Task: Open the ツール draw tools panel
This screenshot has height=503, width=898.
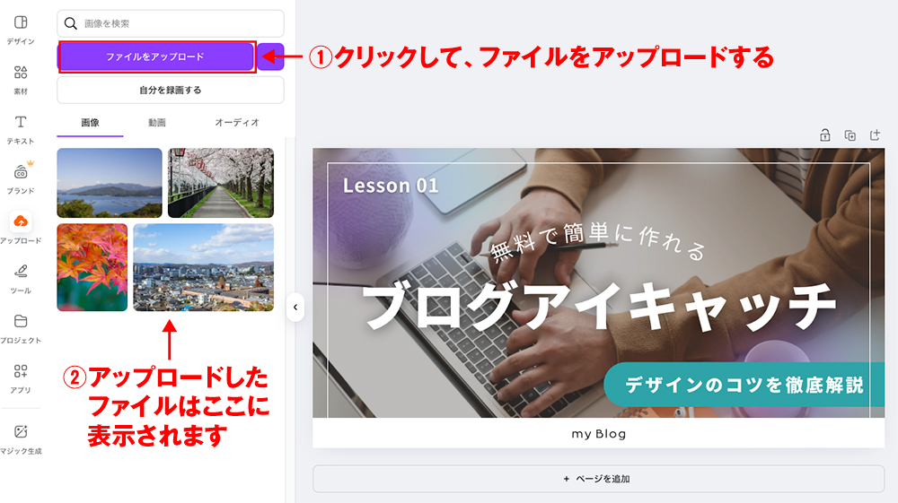Action: 21,278
